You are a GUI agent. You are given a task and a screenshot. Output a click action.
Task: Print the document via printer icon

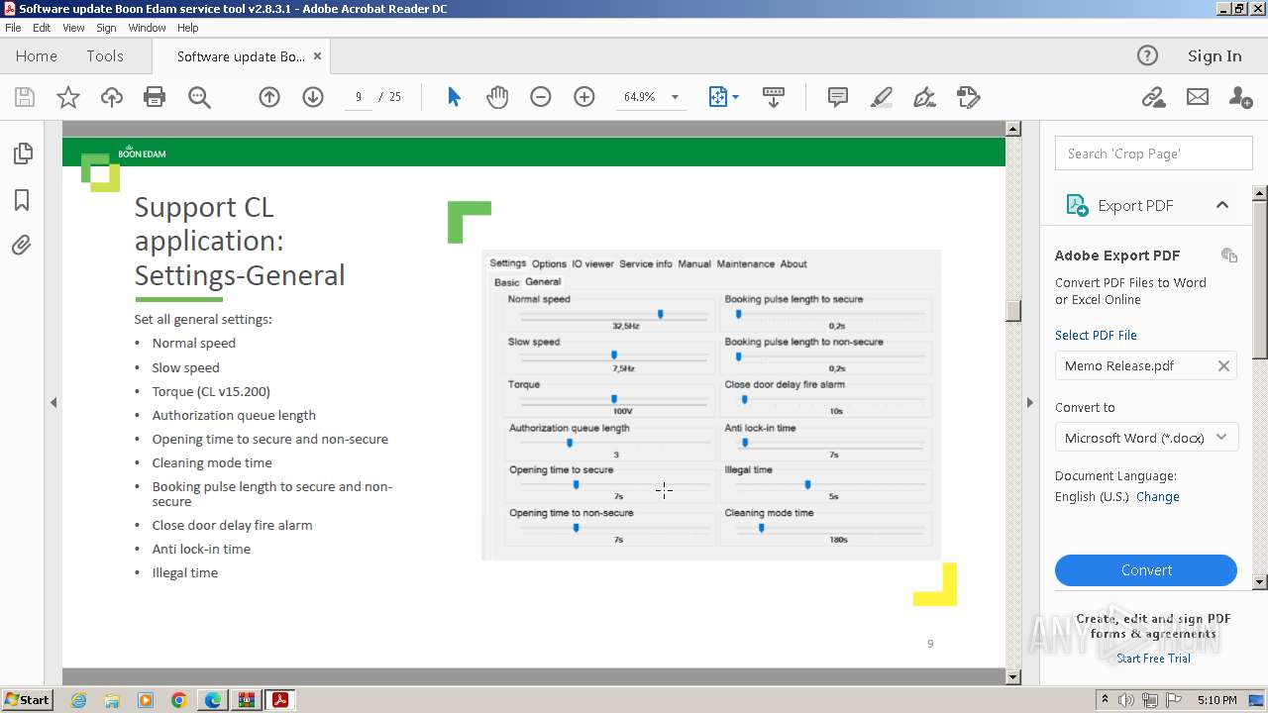pos(155,97)
